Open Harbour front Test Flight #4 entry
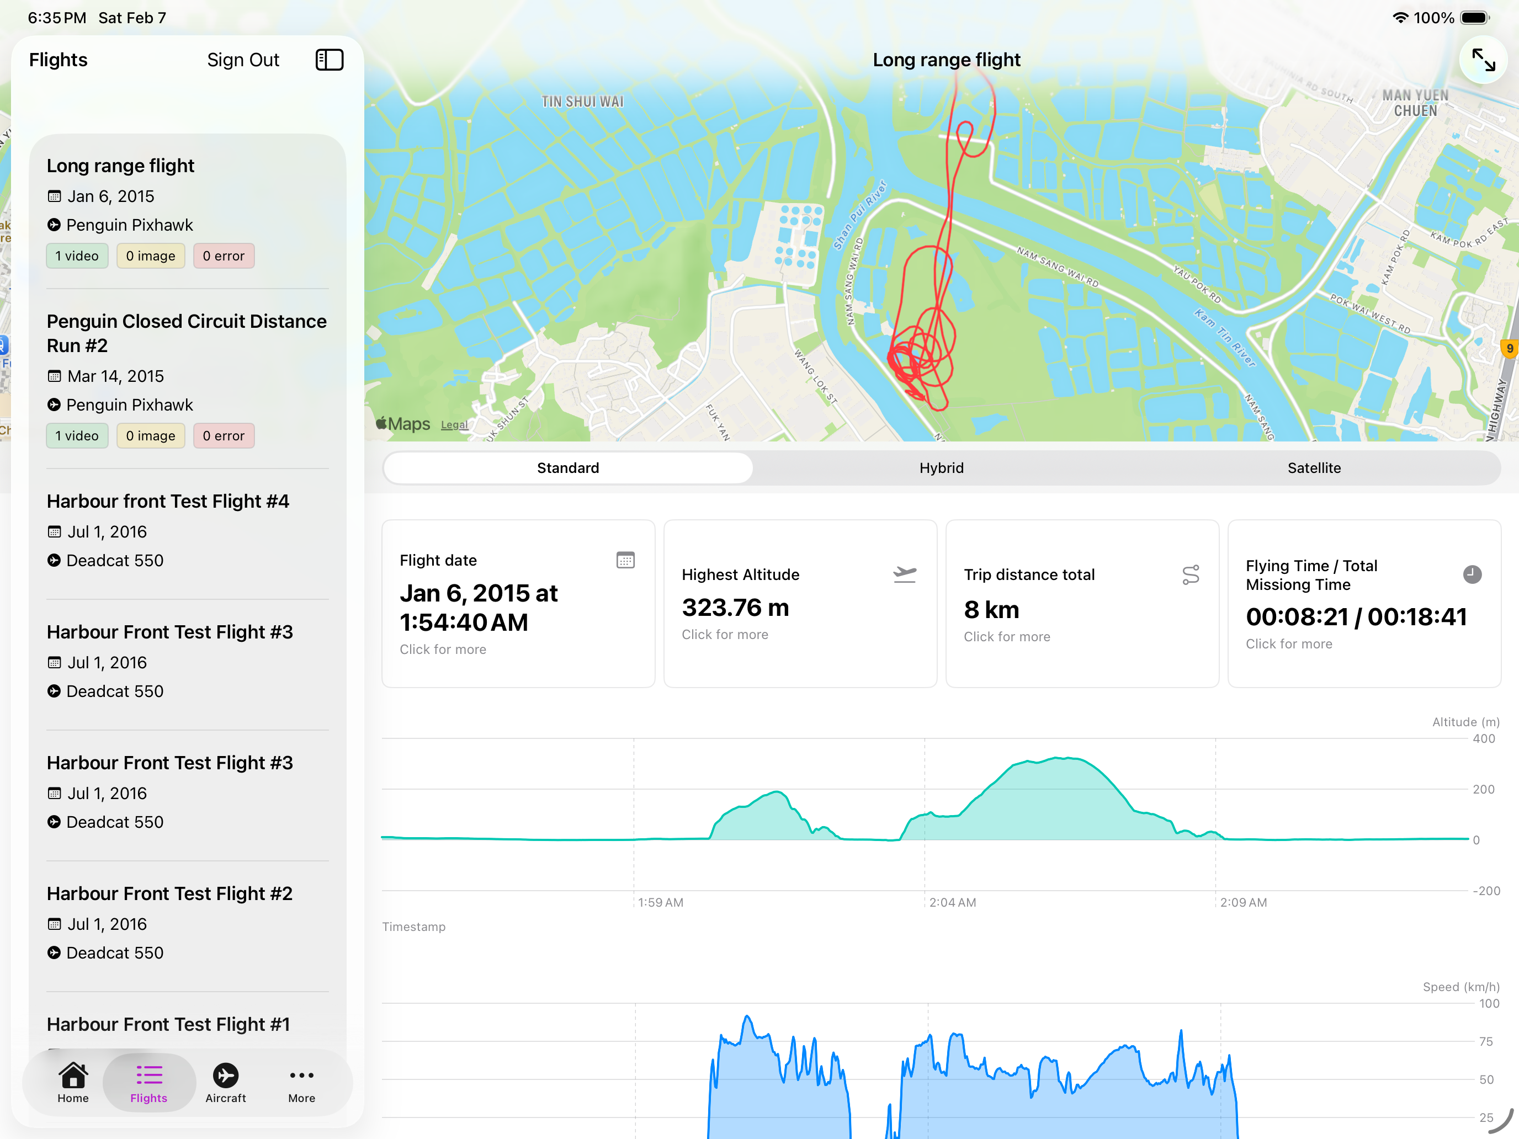Viewport: 1519px width, 1139px height. (168, 501)
